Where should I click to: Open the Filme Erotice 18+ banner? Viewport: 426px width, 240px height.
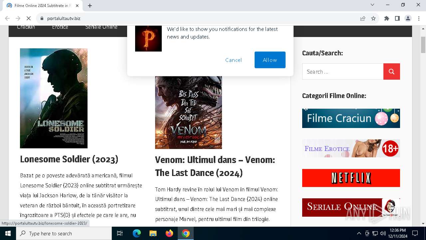pos(351,148)
